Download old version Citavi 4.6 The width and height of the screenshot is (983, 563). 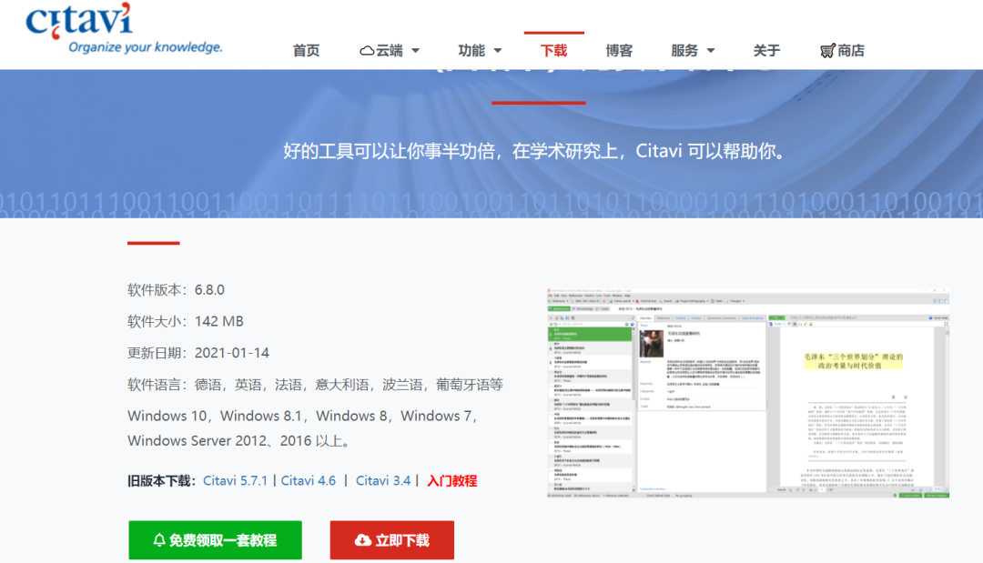pyautogui.click(x=309, y=480)
